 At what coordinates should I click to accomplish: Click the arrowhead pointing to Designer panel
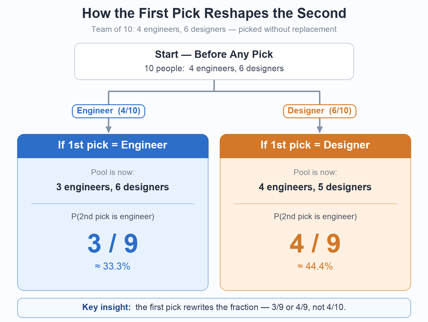(320, 130)
